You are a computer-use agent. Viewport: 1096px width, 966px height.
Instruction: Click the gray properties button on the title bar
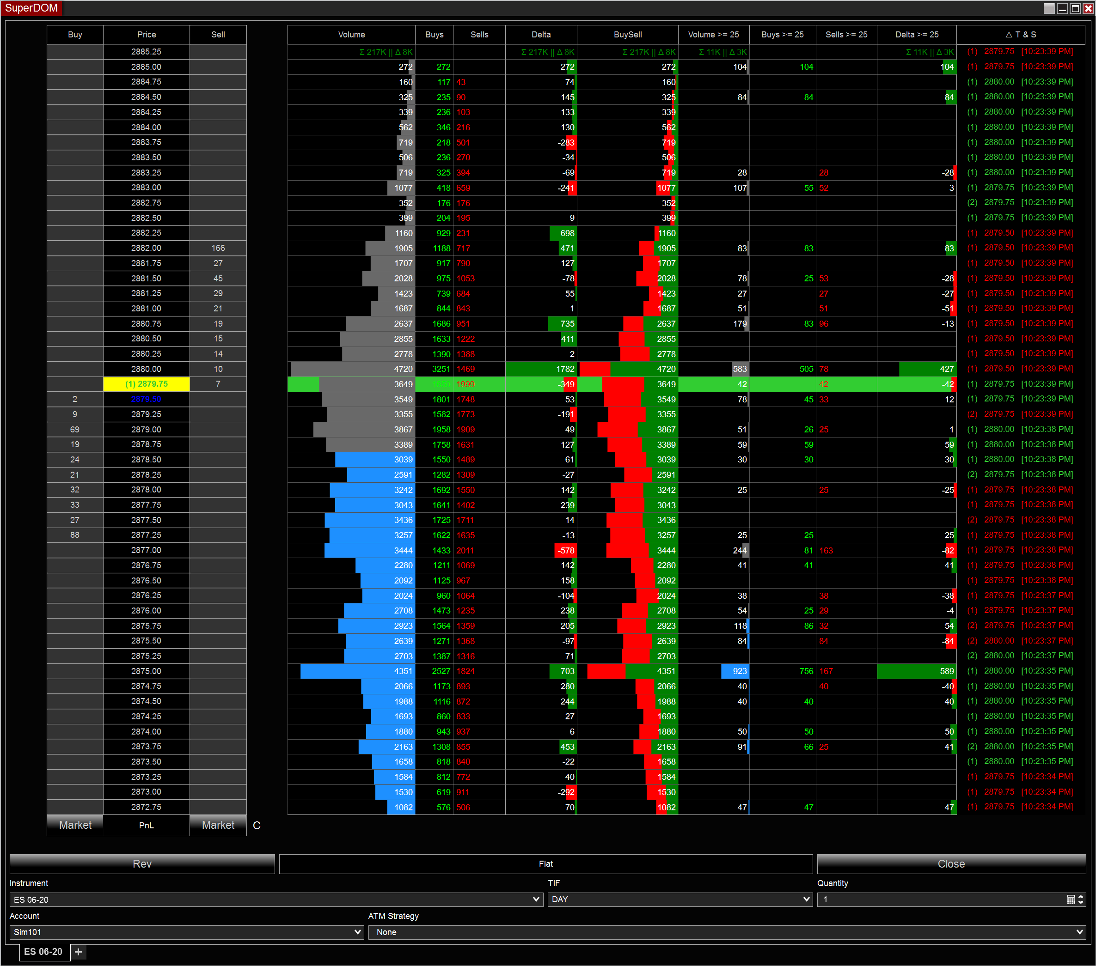point(1049,9)
